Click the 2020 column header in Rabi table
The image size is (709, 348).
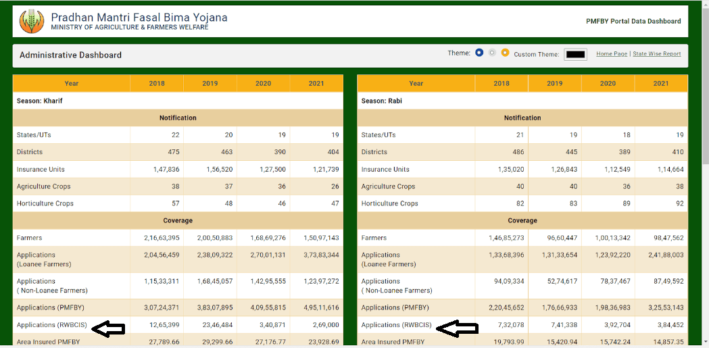(x=608, y=84)
